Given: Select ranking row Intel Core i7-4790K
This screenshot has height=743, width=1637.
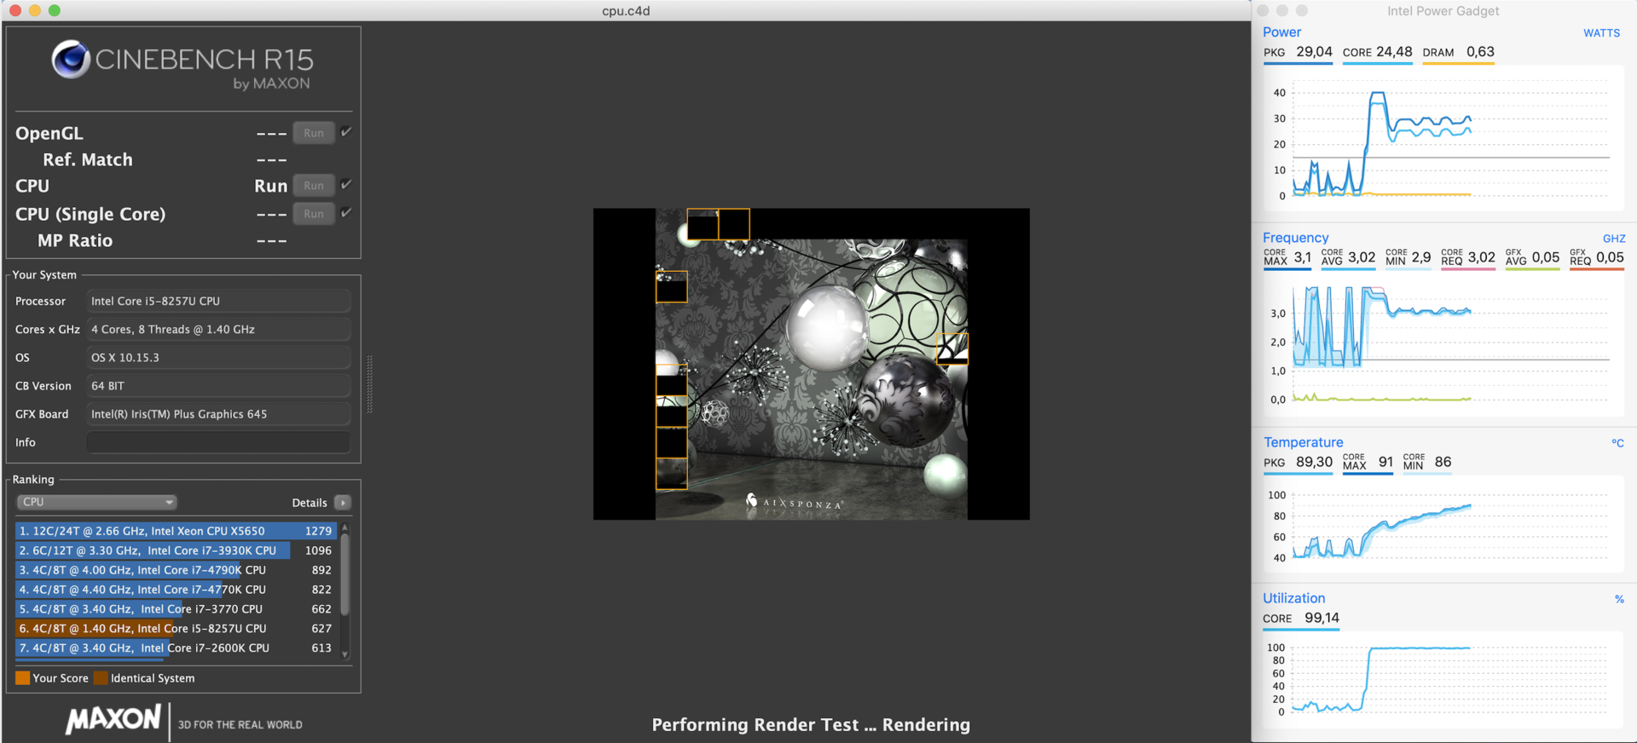Looking at the screenshot, I should click(176, 570).
